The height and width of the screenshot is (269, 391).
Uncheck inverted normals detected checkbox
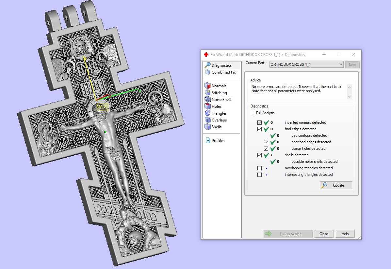(259, 122)
